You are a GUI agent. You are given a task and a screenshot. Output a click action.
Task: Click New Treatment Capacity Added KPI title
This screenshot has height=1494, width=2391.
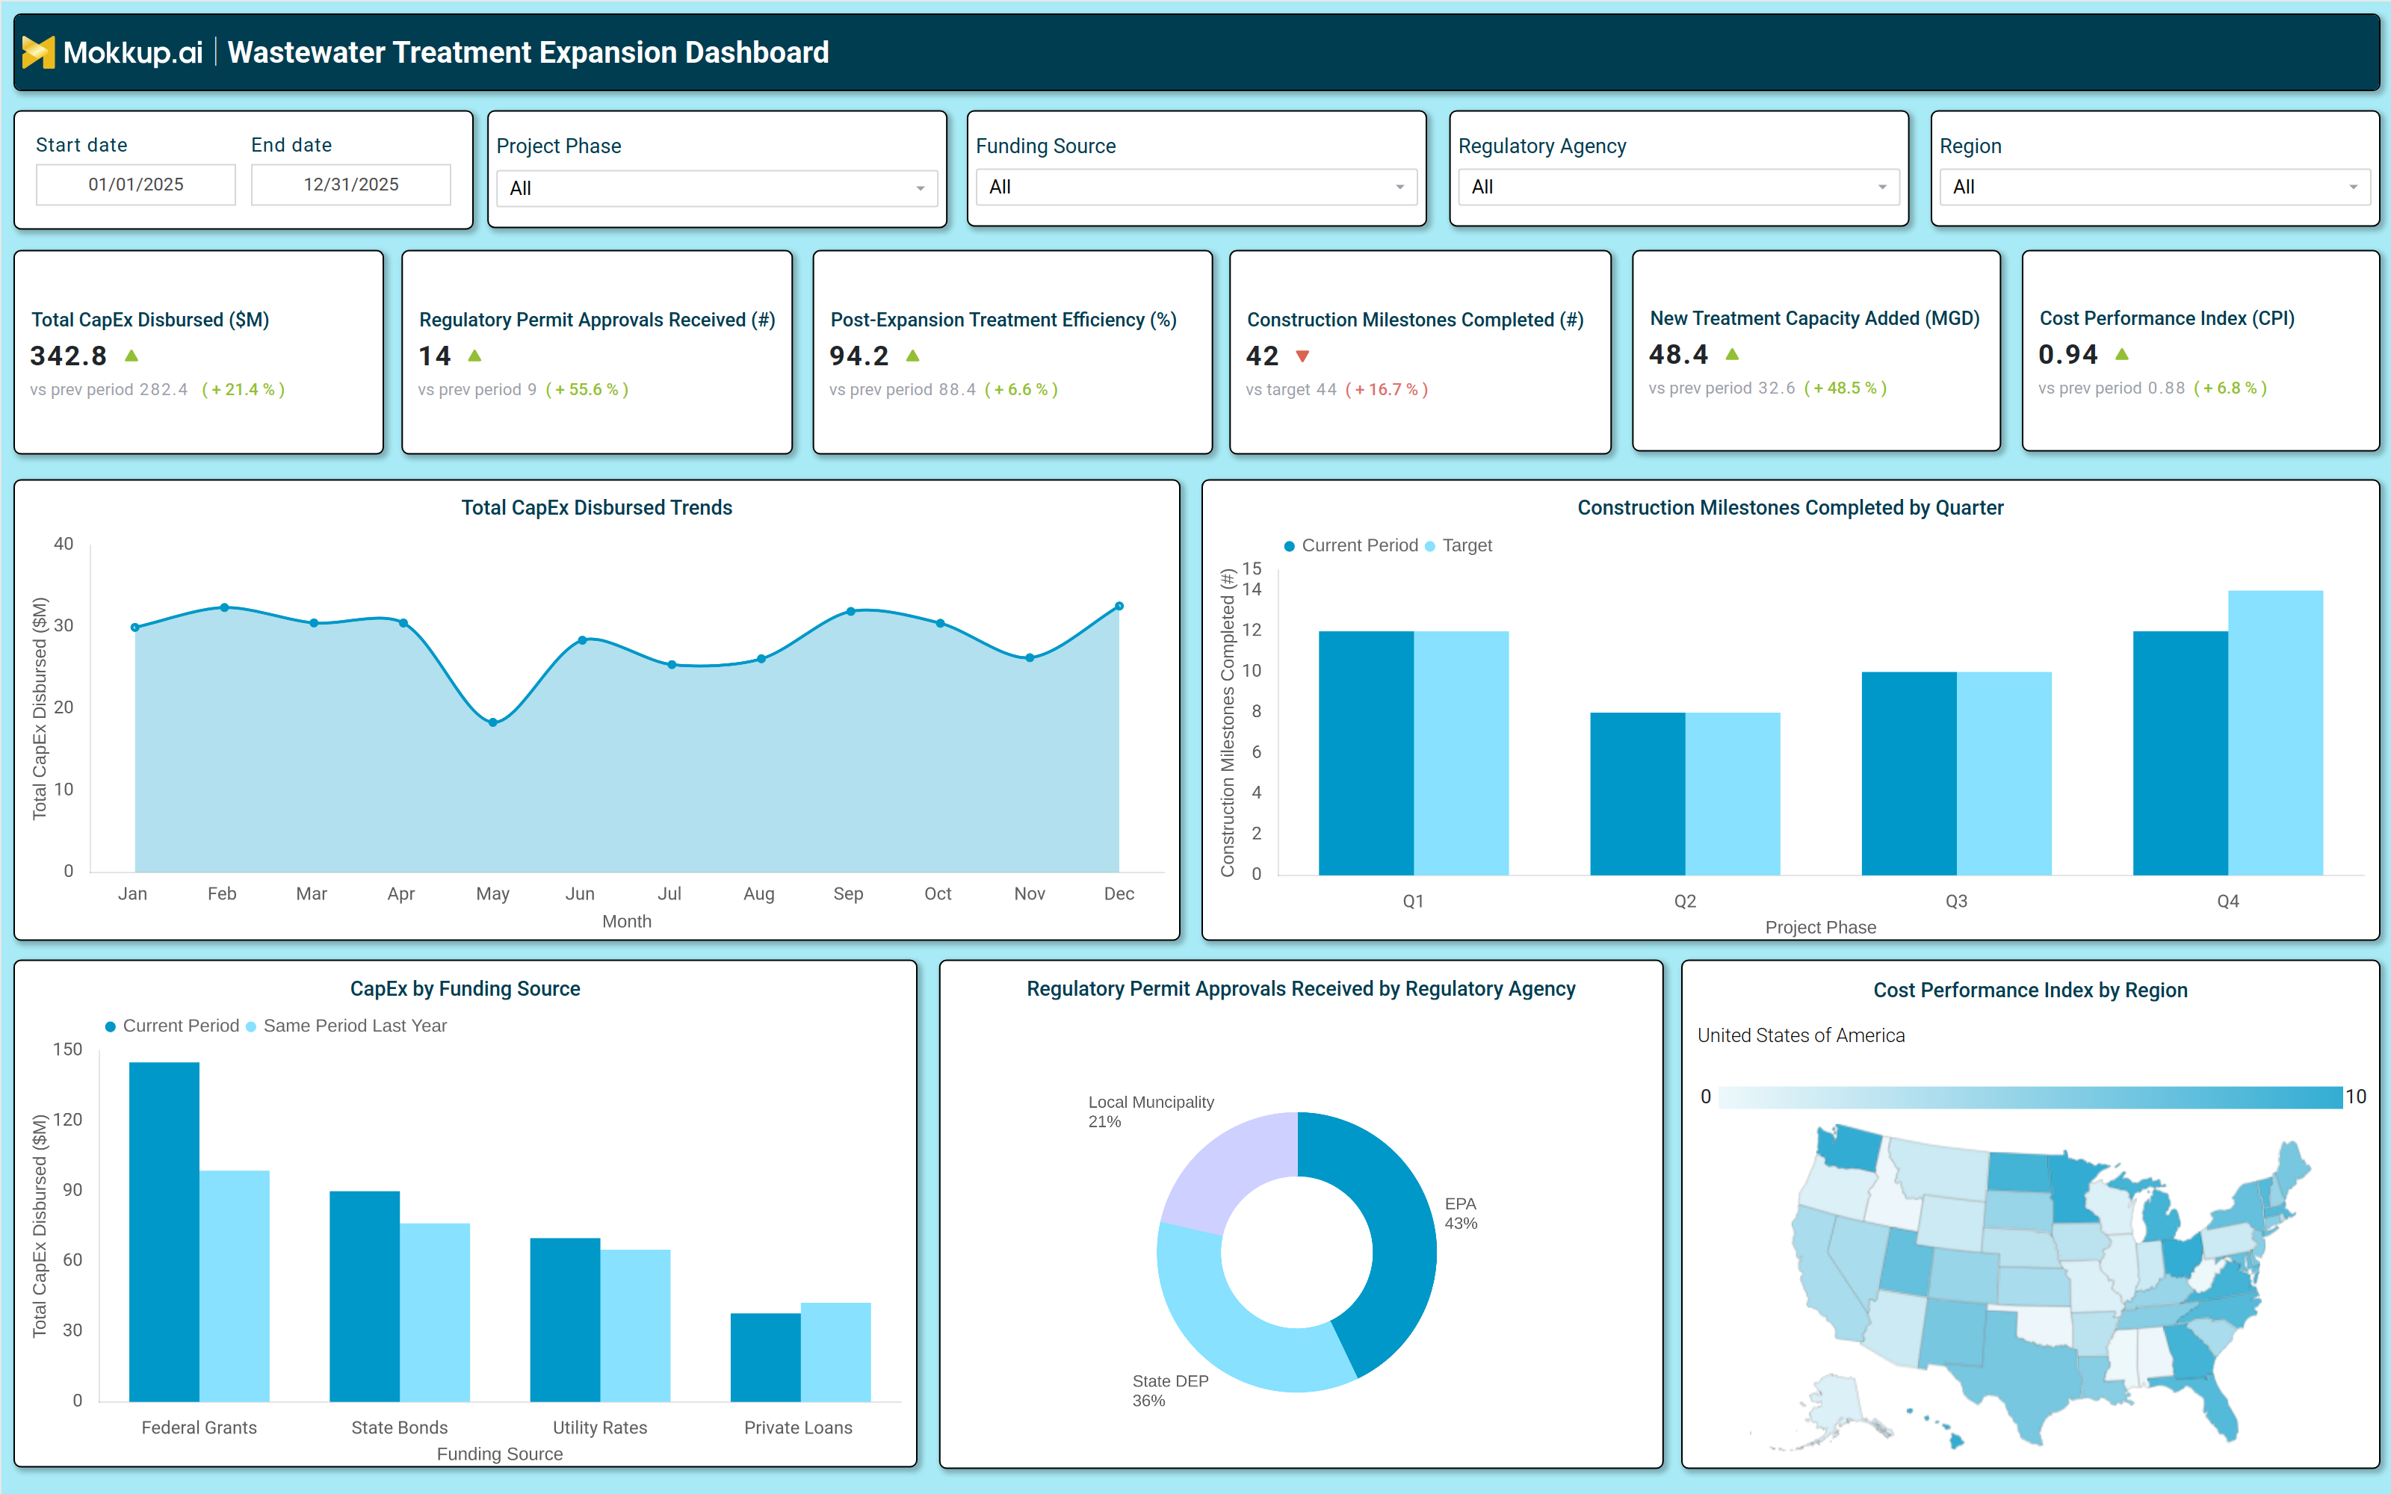(x=1815, y=318)
